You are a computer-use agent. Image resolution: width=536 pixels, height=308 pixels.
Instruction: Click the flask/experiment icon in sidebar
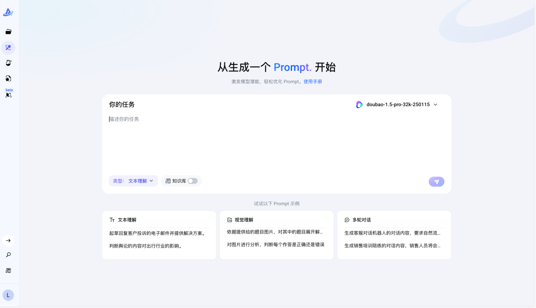coord(8,62)
